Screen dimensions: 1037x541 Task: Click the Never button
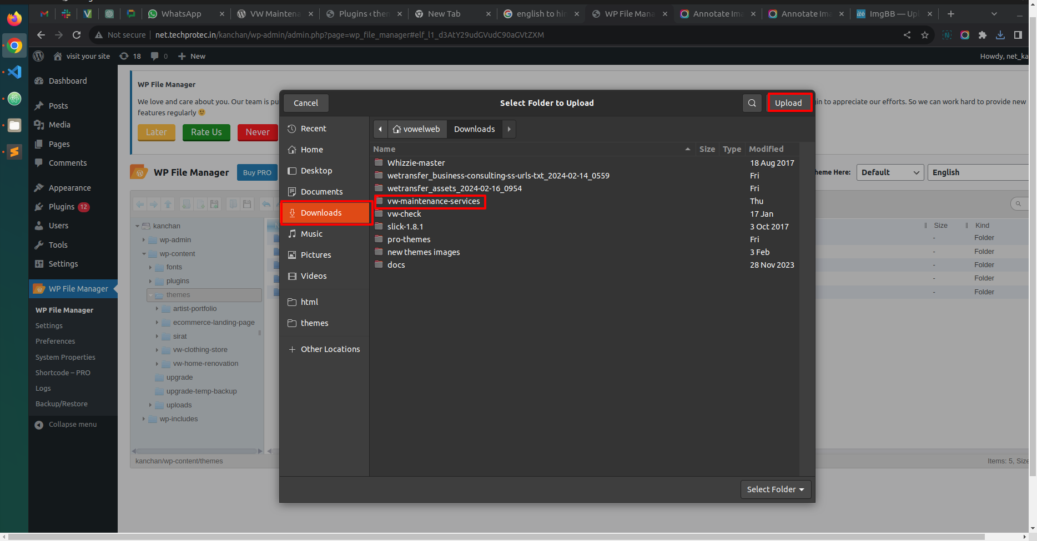pos(258,132)
